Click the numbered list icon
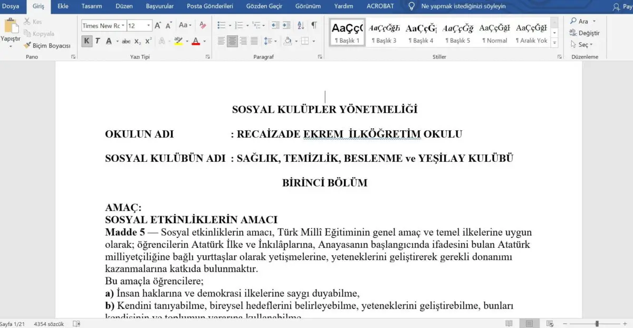The image size is (633, 328). [239, 25]
